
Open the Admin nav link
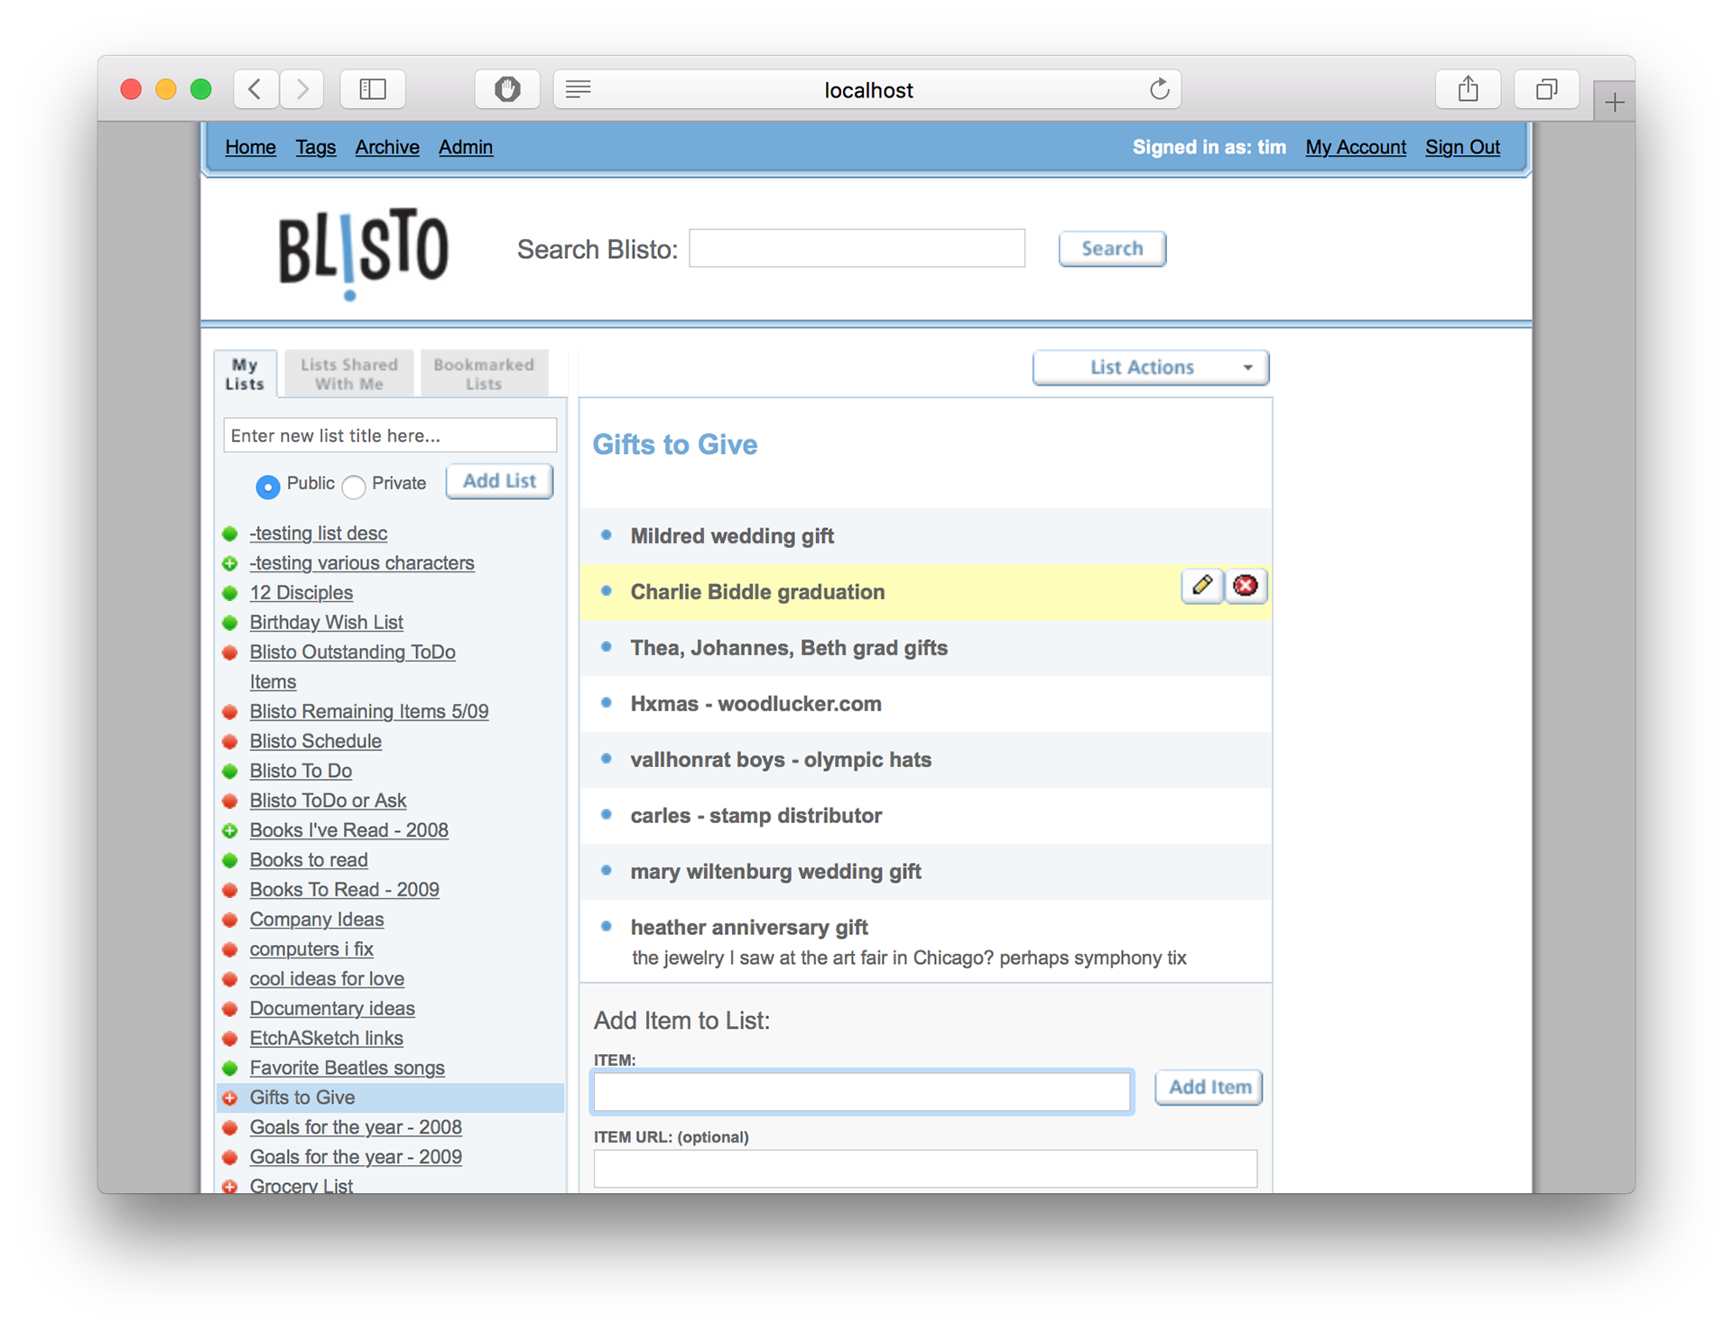pos(465,147)
